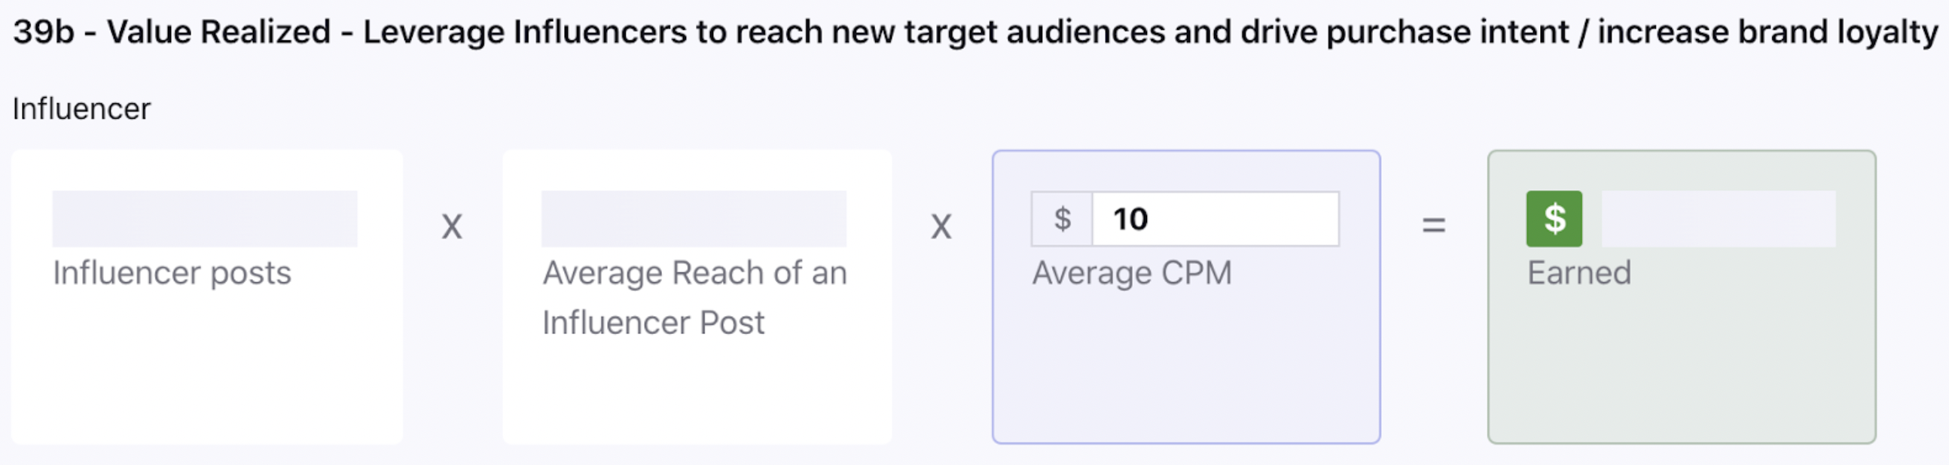Image resolution: width=1949 pixels, height=465 pixels.
Task: Select the green Earned card
Action: point(1681,296)
